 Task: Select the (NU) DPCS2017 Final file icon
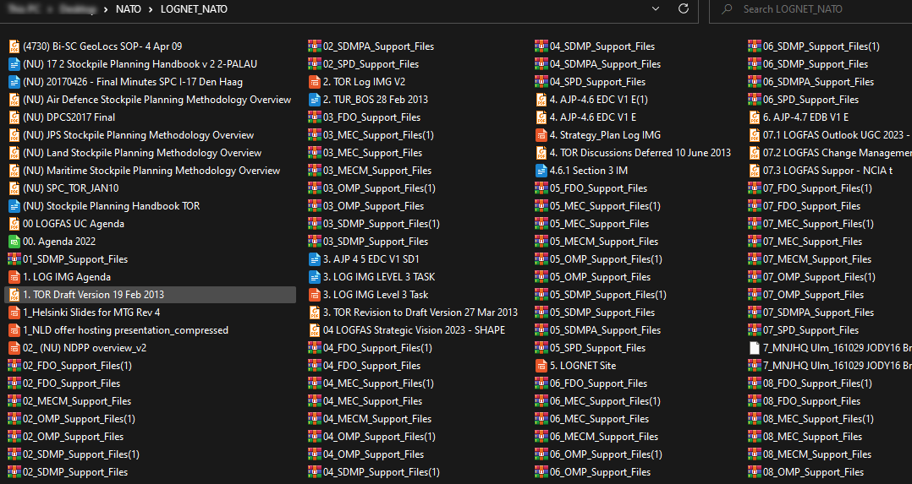click(x=14, y=117)
